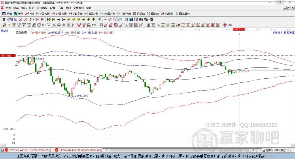The width and height of the screenshot is (295, 159).
Task: Toggle the crosshair cursor tool
Action: coord(105,20)
